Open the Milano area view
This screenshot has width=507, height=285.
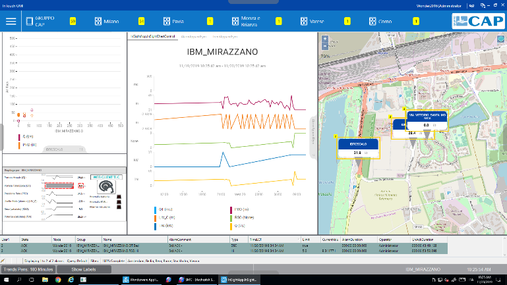pyautogui.click(x=107, y=21)
